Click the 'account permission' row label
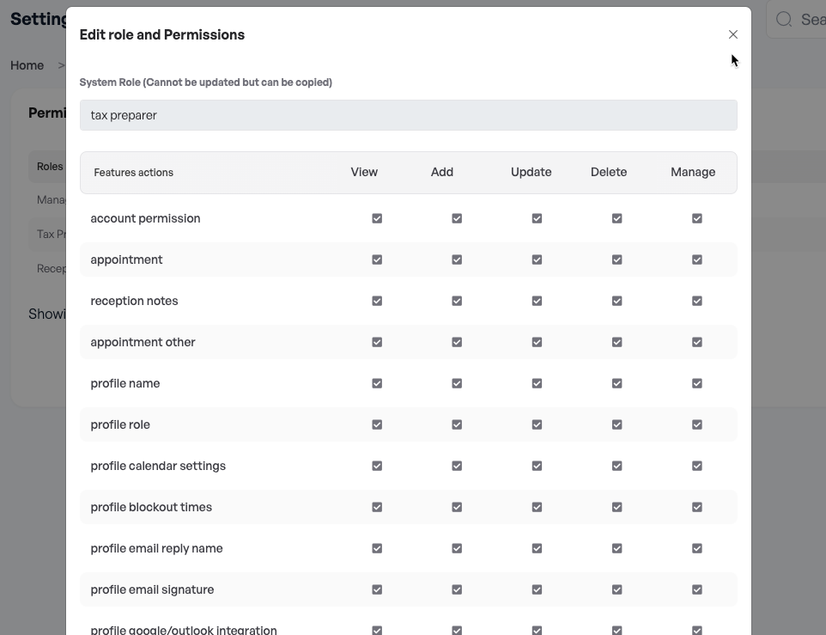 tap(145, 218)
